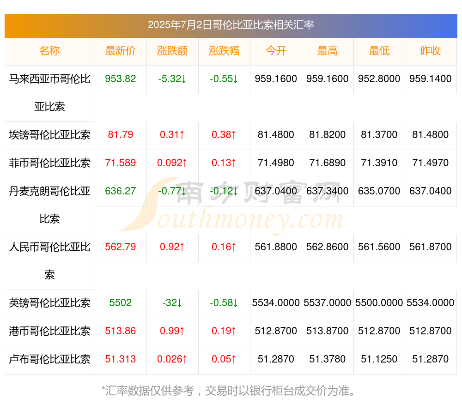Click the red up arrow beside 0.92
462x405 pixels.
[x=182, y=247]
